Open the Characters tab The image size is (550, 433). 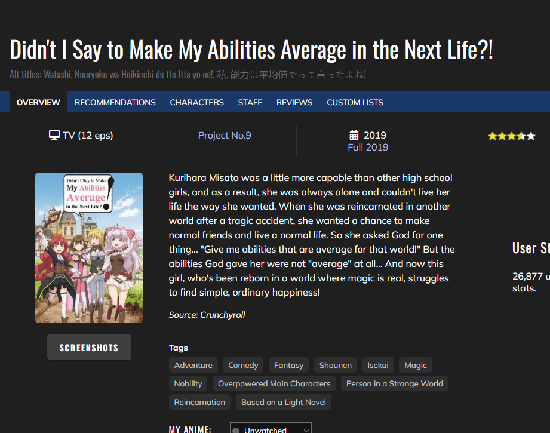pyautogui.click(x=196, y=102)
